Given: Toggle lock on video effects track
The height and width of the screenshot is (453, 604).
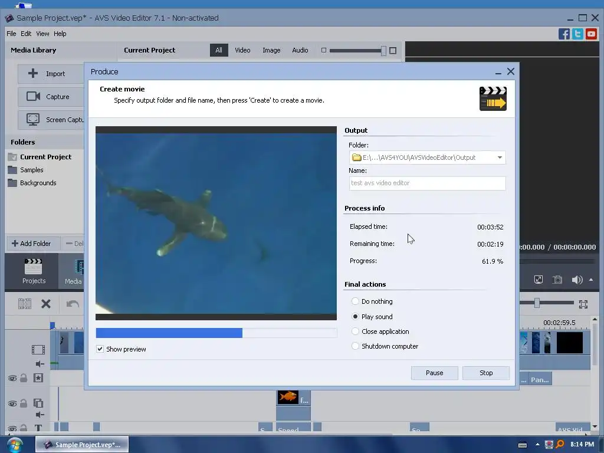Looking at the screenshot, I should 24,378.
